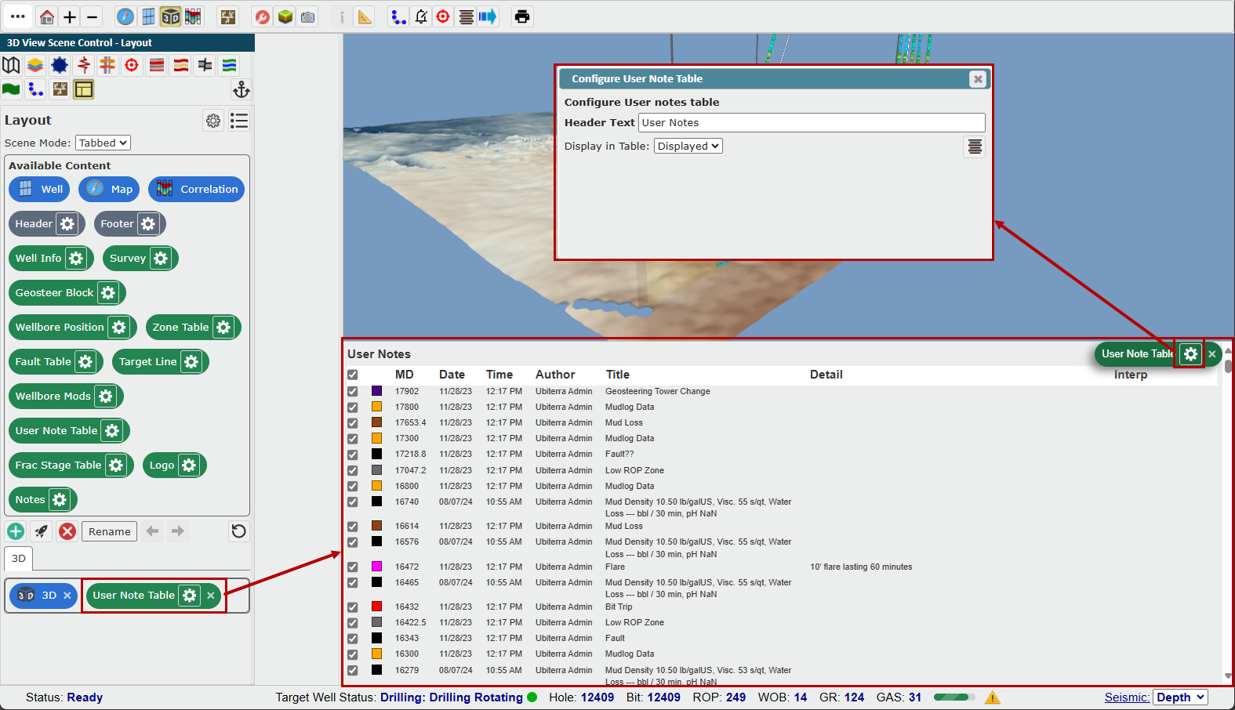The width and height of the screenshot is (1235, 710).
Task: Open the Well view grid icon
Action: coord(148,16)
